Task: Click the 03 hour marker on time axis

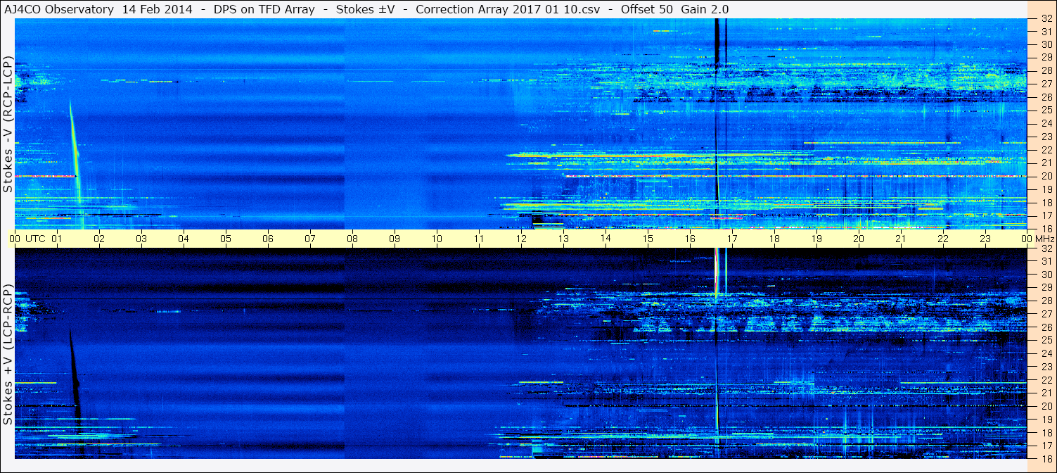Action: [x=141, y=239]
